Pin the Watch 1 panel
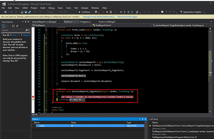Screen dimensions: 214x139 coord(143,119)
